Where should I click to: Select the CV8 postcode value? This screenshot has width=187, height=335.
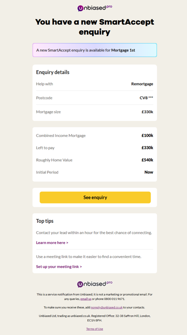(x=147, y=98)
